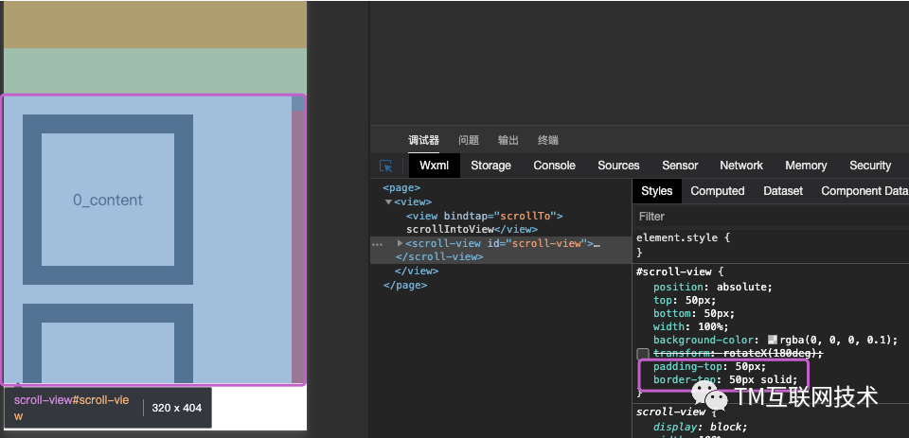Select the 输出 panel tab

tap(508, 140)
